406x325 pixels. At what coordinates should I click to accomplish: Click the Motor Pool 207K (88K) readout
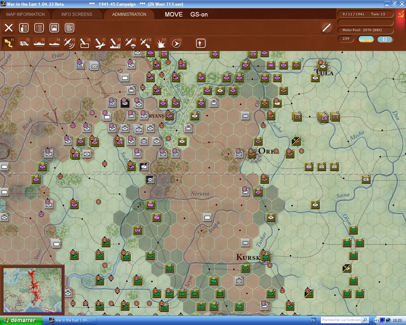[366, 30]
